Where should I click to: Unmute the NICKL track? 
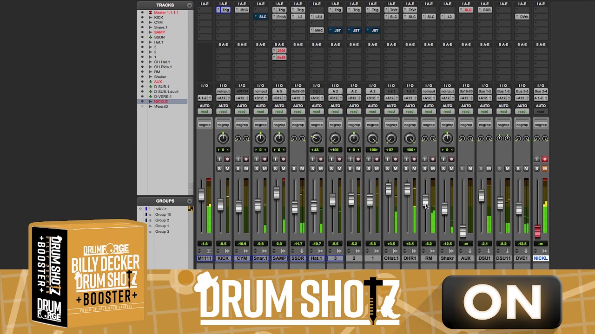[x=545, y=168]
